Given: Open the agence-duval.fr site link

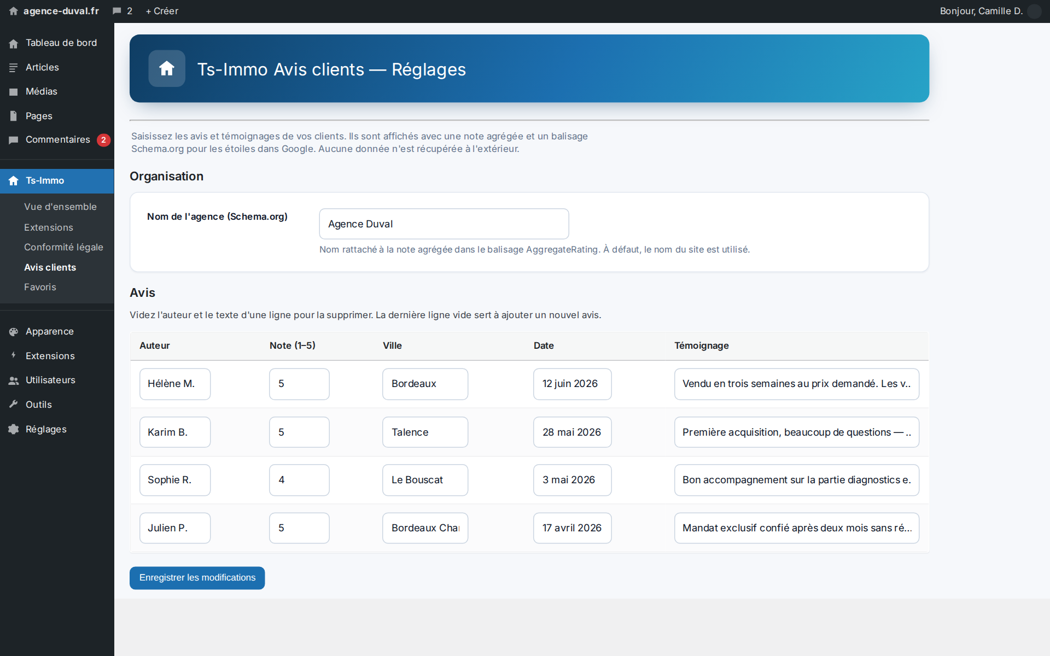Looking at the screenshot, I should point(61,11).
